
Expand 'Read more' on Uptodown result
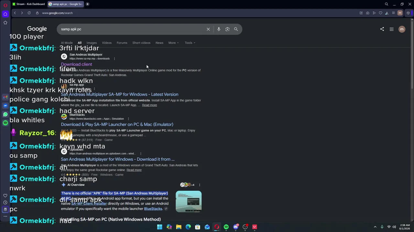pos(134,170)
